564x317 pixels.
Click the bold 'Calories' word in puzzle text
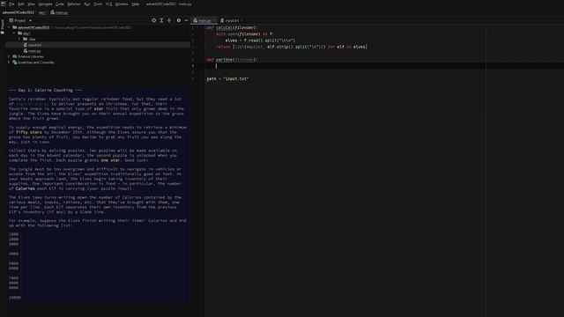(26, 188)
